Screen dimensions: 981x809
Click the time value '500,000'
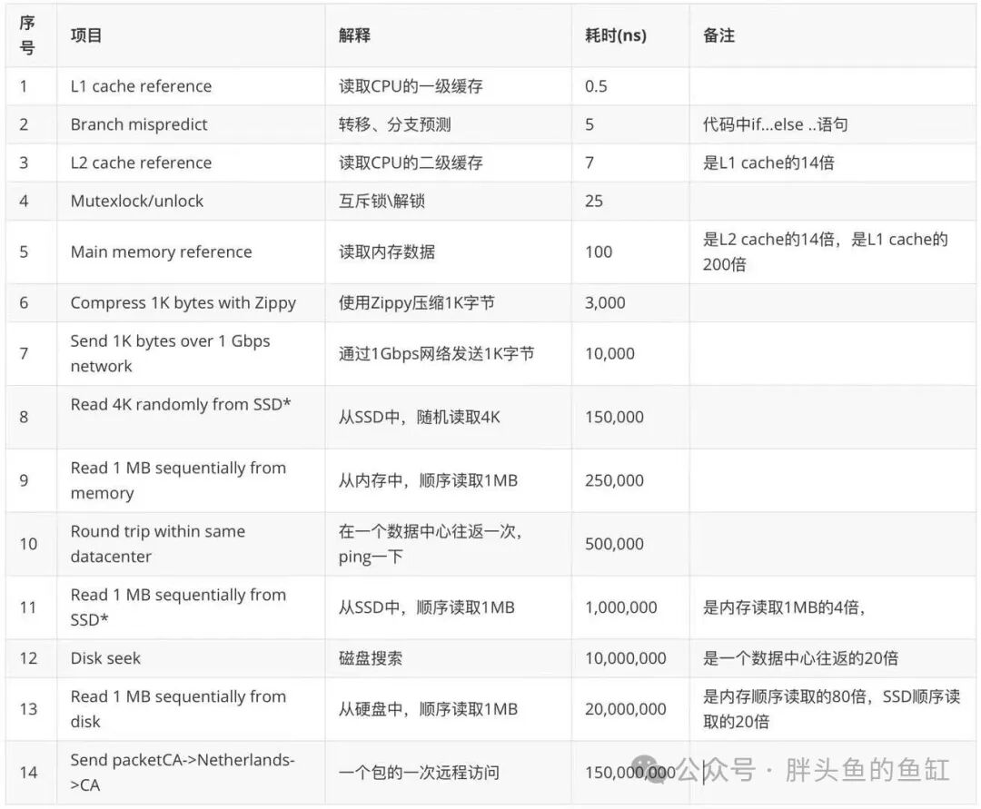[x=614, y=544]
